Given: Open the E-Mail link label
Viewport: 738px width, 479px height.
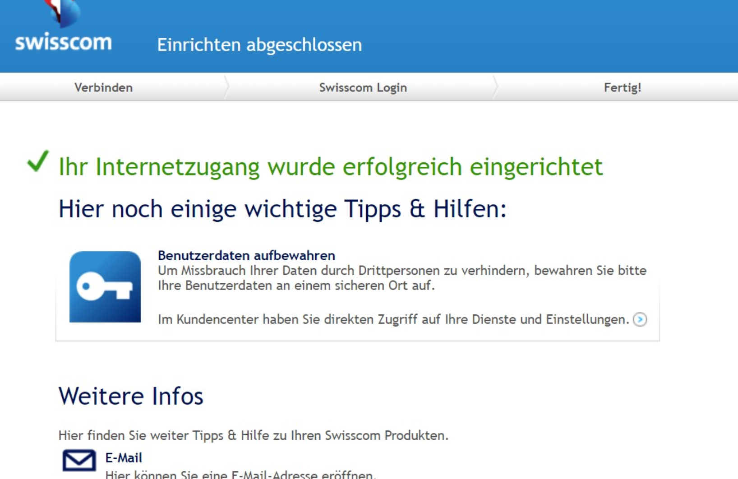Looking at the screenshot, I should click(x=124, y=458).
